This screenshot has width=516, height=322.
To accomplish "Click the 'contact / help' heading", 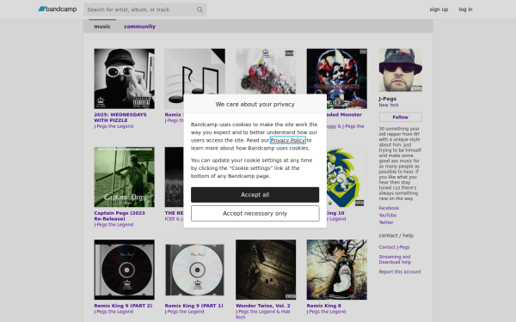I will tap(396, 235).
